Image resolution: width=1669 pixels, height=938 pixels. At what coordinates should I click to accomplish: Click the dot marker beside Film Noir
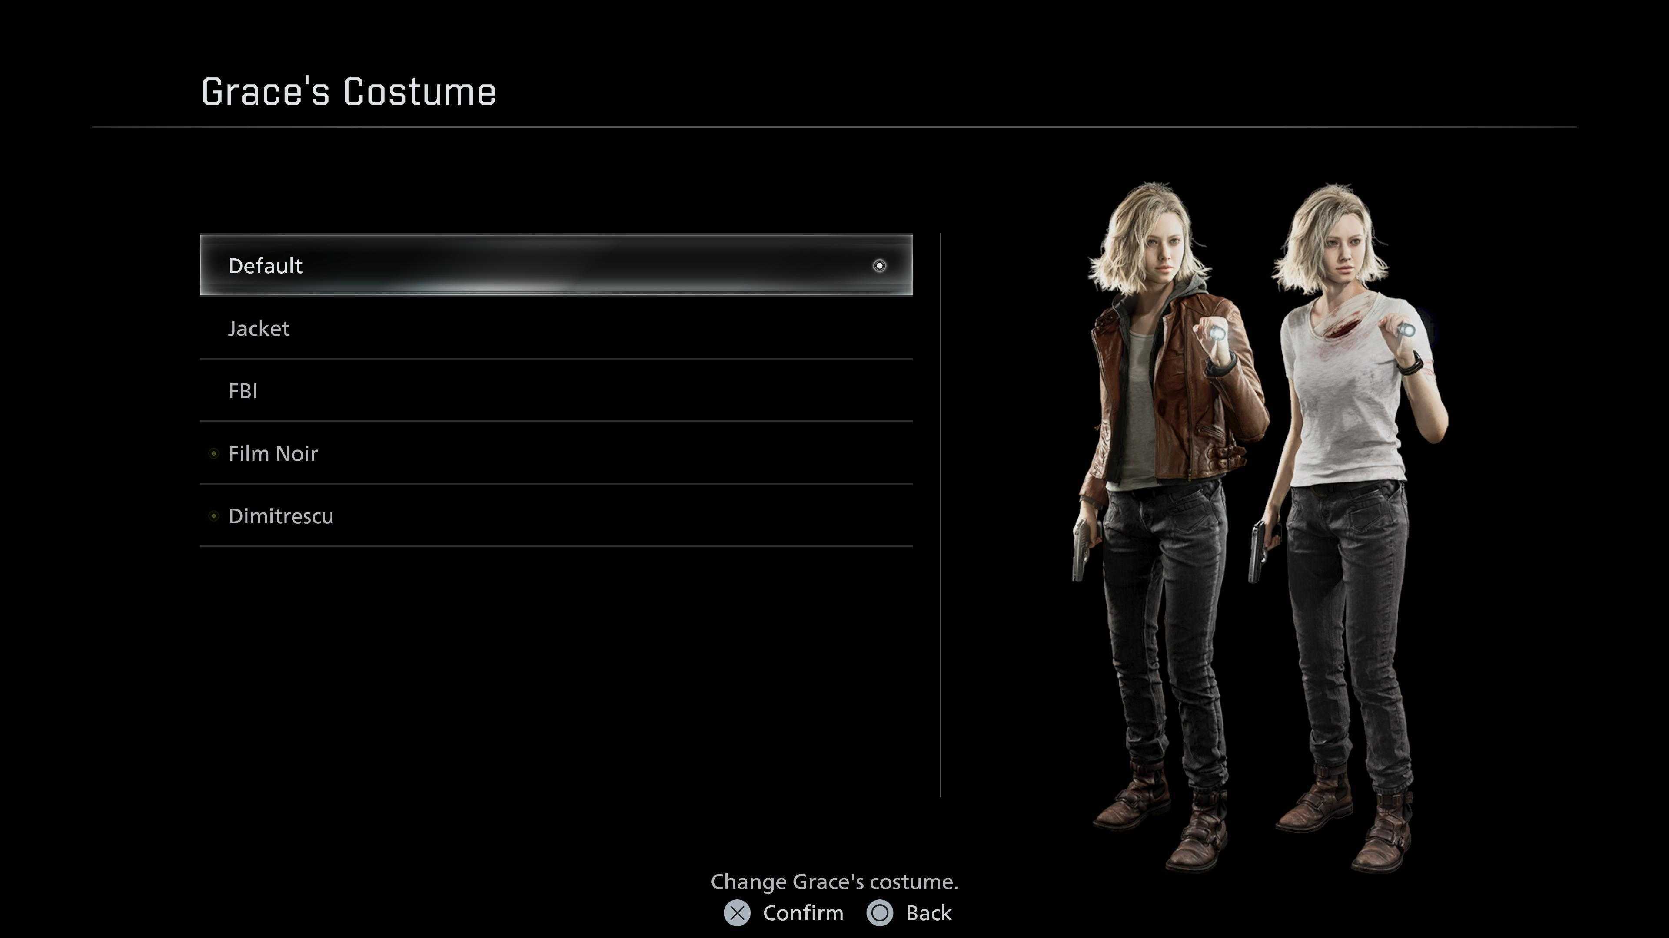click(x=214, y=454)
